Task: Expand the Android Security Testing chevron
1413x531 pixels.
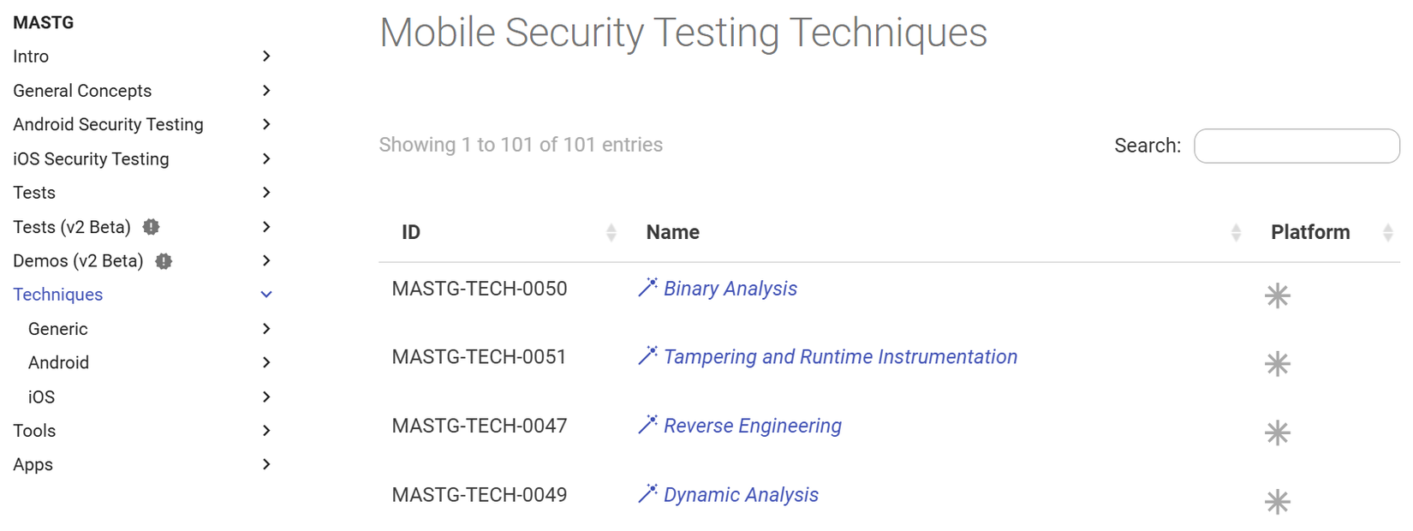Action: tap(266, 124)
